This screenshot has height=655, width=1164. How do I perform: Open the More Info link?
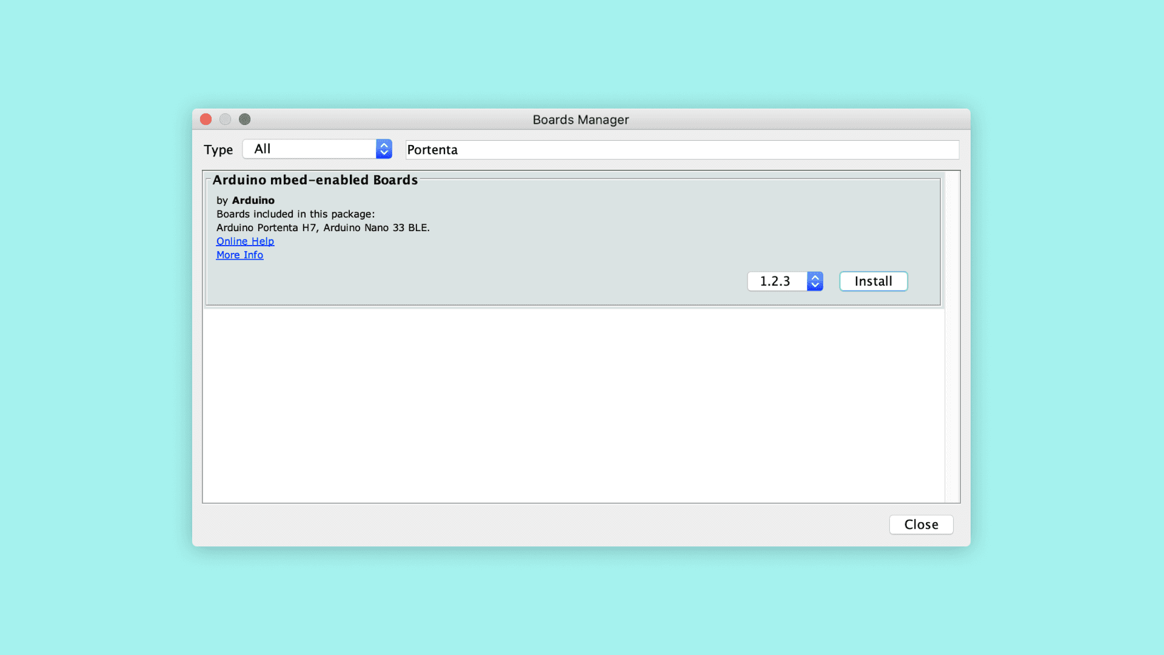pyautogui.click(x=239, y=255)
